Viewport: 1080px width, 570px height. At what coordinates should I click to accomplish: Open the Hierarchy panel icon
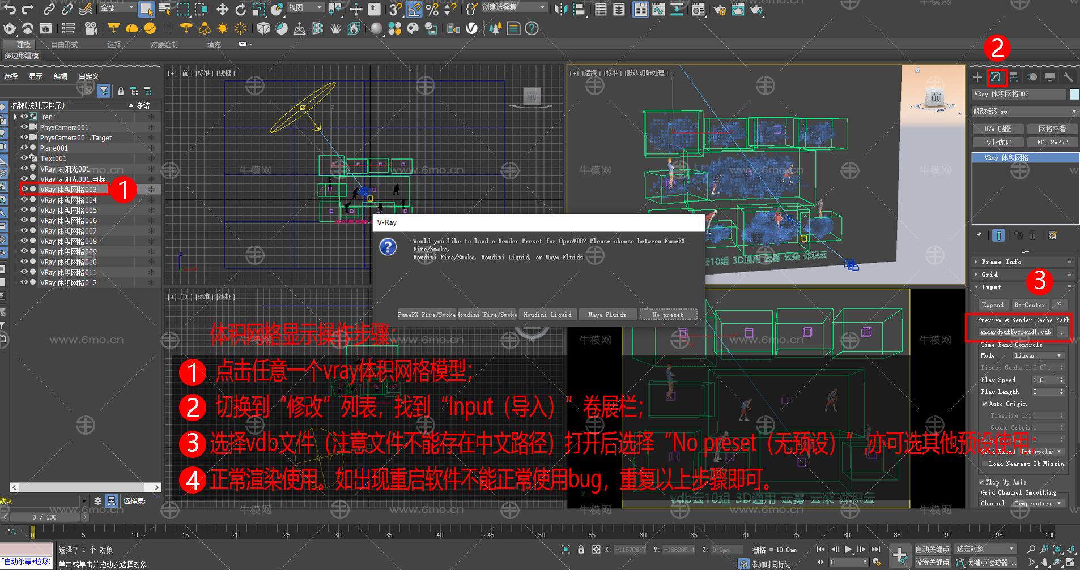point(1014,77)
